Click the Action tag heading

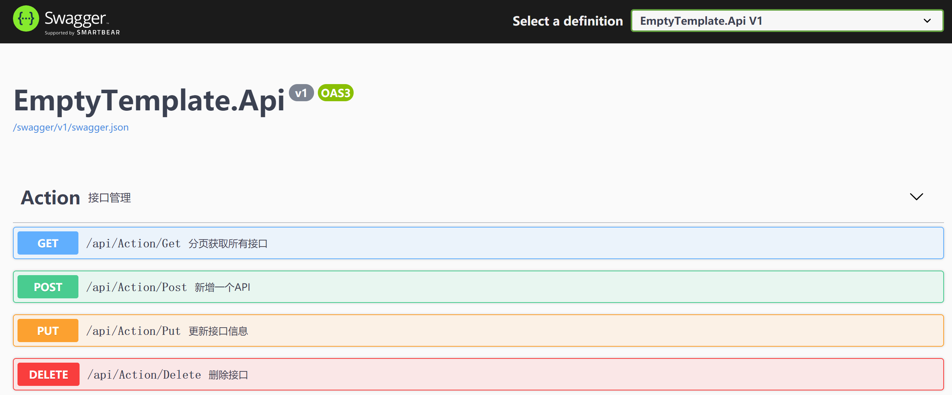[50, 198]
